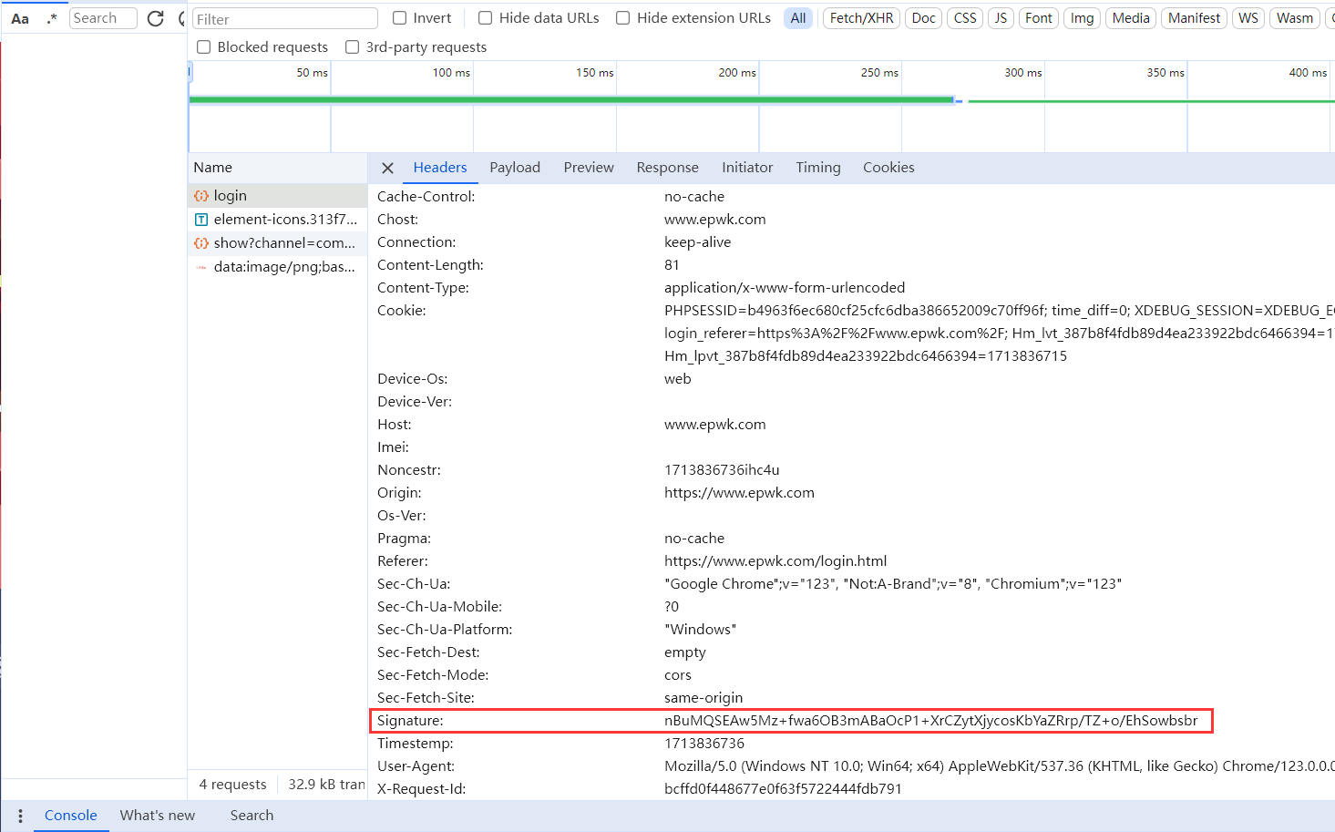Filter by Doc requests
The height and width of the screenshot is (832, 1335).
(923, 18)
